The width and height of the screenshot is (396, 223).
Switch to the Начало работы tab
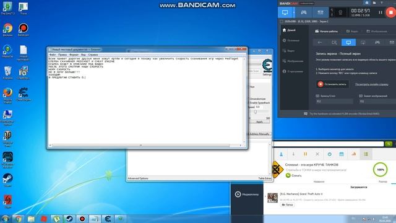coord(326,32)
